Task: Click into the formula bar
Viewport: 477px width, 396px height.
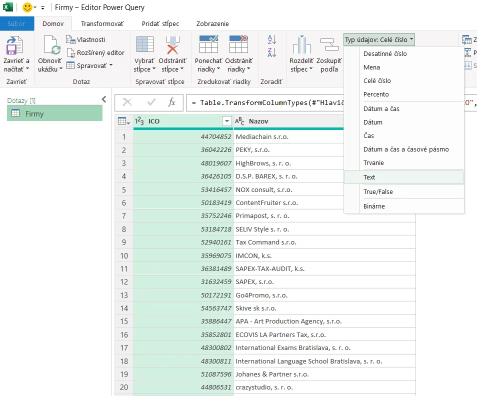Action: (264, 103)
